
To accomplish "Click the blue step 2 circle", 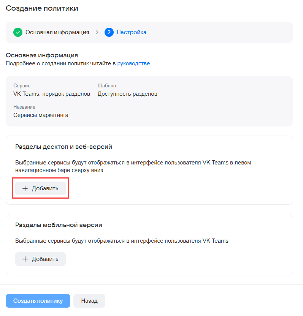I will [109, 32].
